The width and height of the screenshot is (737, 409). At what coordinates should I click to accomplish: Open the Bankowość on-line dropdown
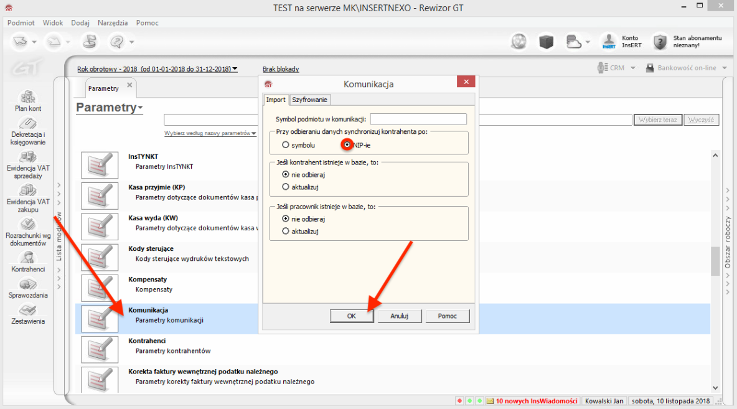[x=723, y=67]
